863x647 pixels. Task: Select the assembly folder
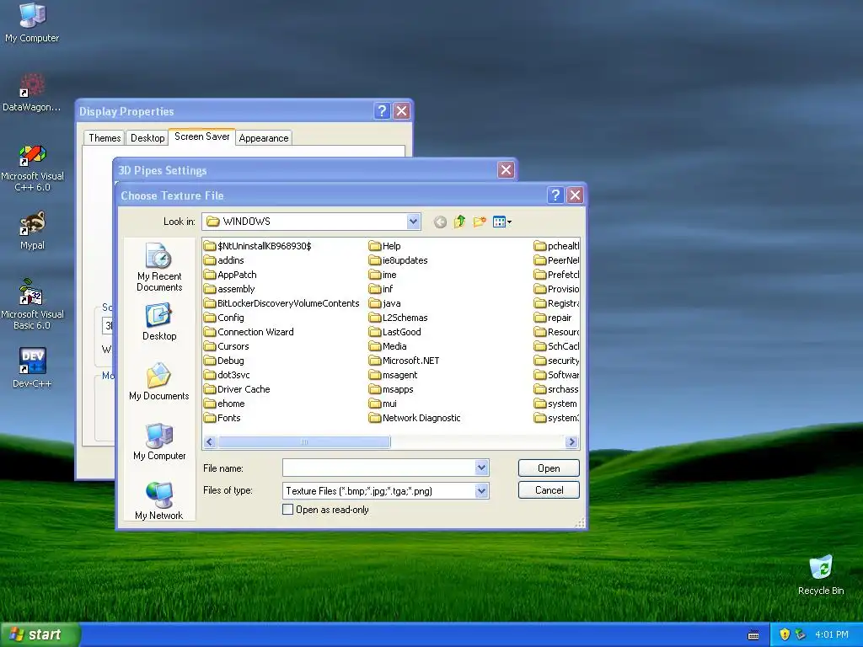pos(229,289)
